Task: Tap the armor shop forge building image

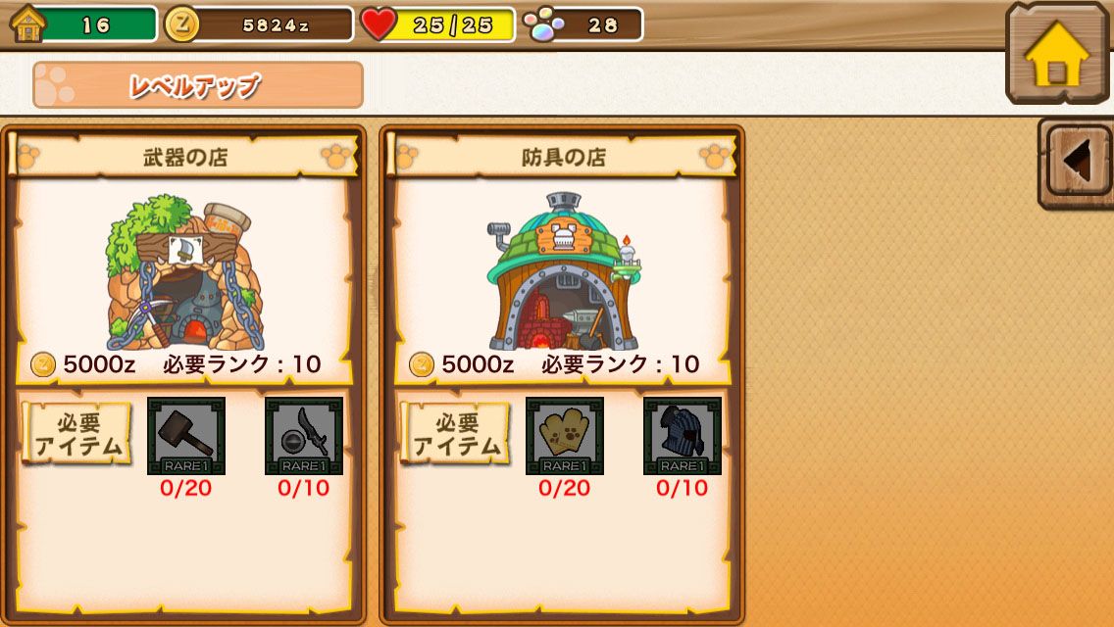Action: (x=564, y=271)
